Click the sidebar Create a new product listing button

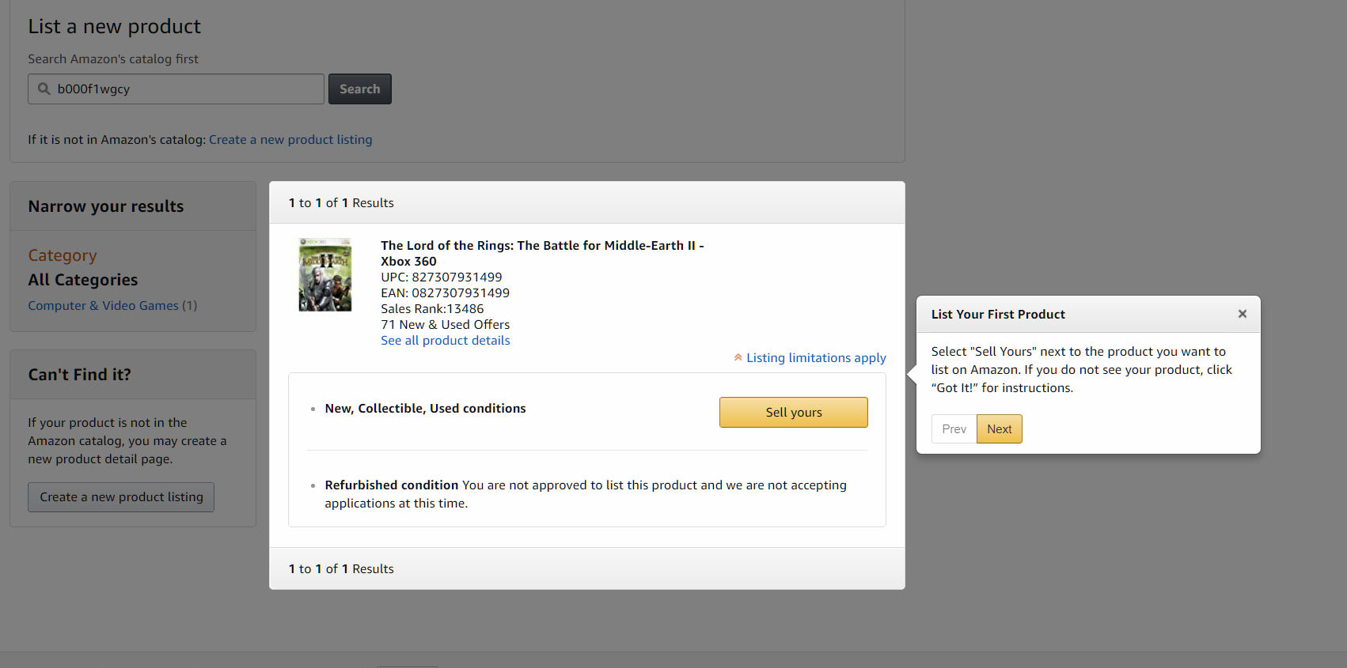121,497
